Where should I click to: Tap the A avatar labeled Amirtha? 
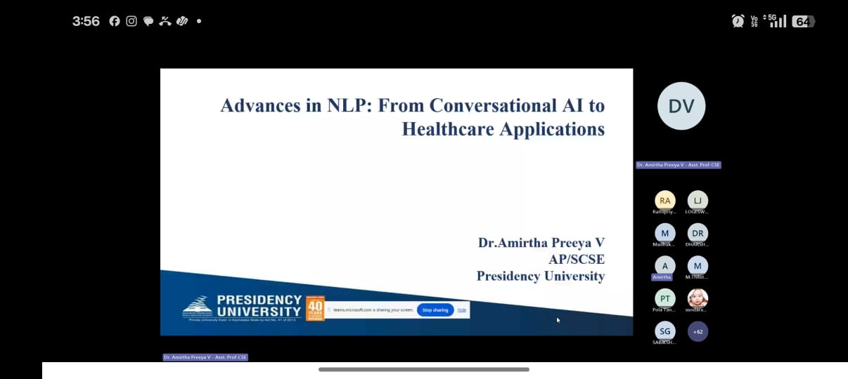tap(664, 266)
